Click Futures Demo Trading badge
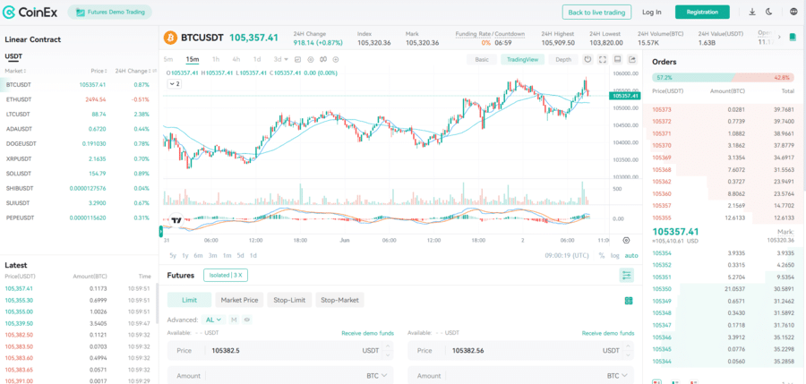This screenshot has height=384, width=806. [109, 12]
